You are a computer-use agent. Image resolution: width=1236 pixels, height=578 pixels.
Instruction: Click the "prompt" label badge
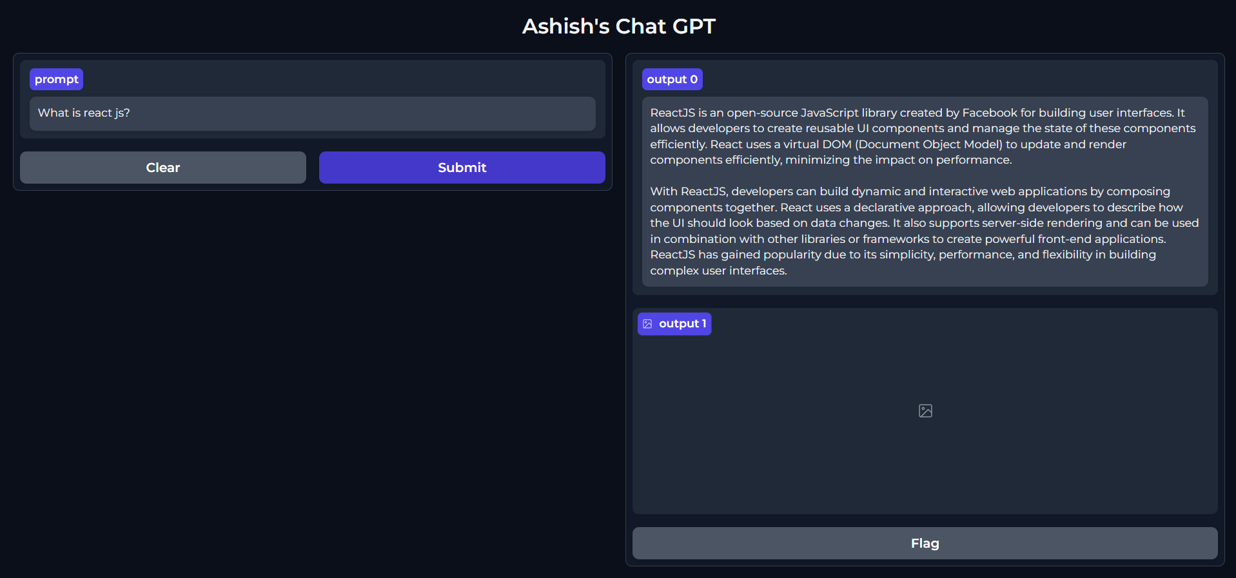[x=56, y=79]
